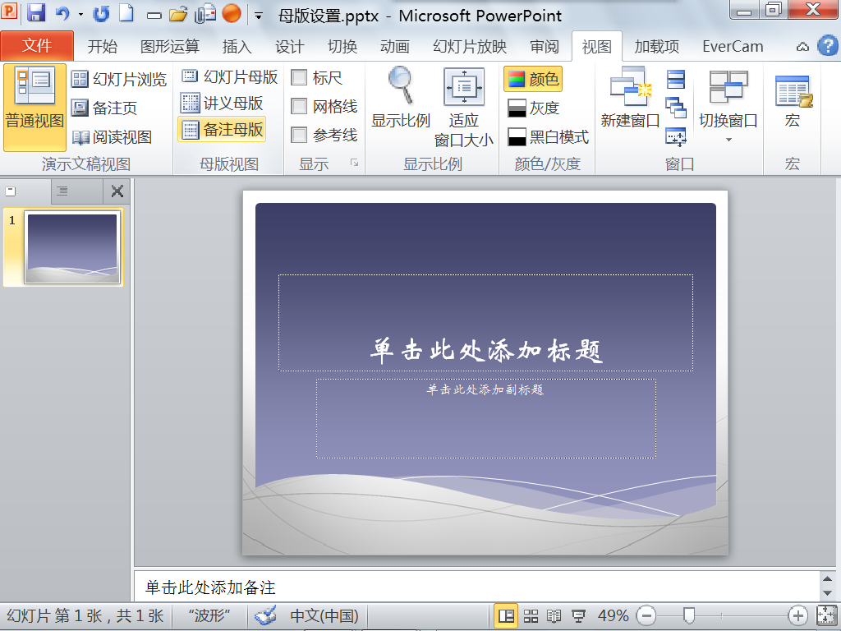Click 新建窗口 new window icon
Image resolution: width=841 pixels, height=631 pixels.
pos(630,85)
